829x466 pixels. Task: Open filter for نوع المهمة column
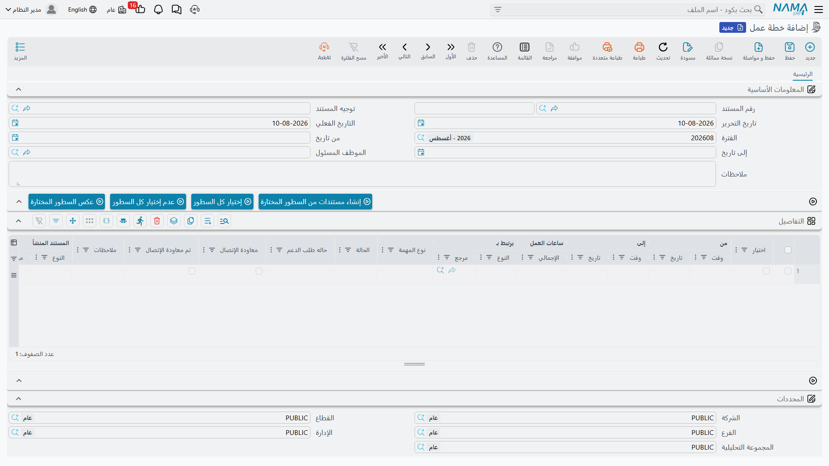(391, 250)
